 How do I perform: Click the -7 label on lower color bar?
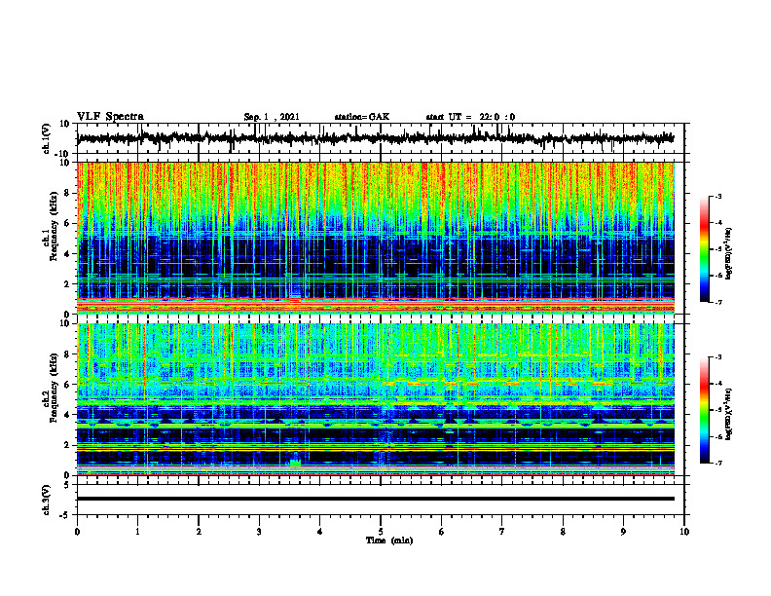coord(718,463)
